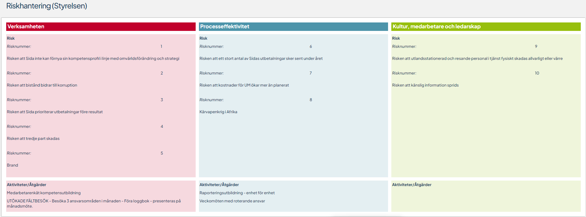Click risk number 3 value
This screenshot has width=586, height=217.
[162, 100]
